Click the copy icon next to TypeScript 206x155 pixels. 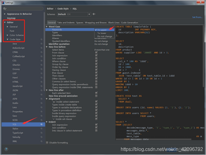tap(41, 133)
